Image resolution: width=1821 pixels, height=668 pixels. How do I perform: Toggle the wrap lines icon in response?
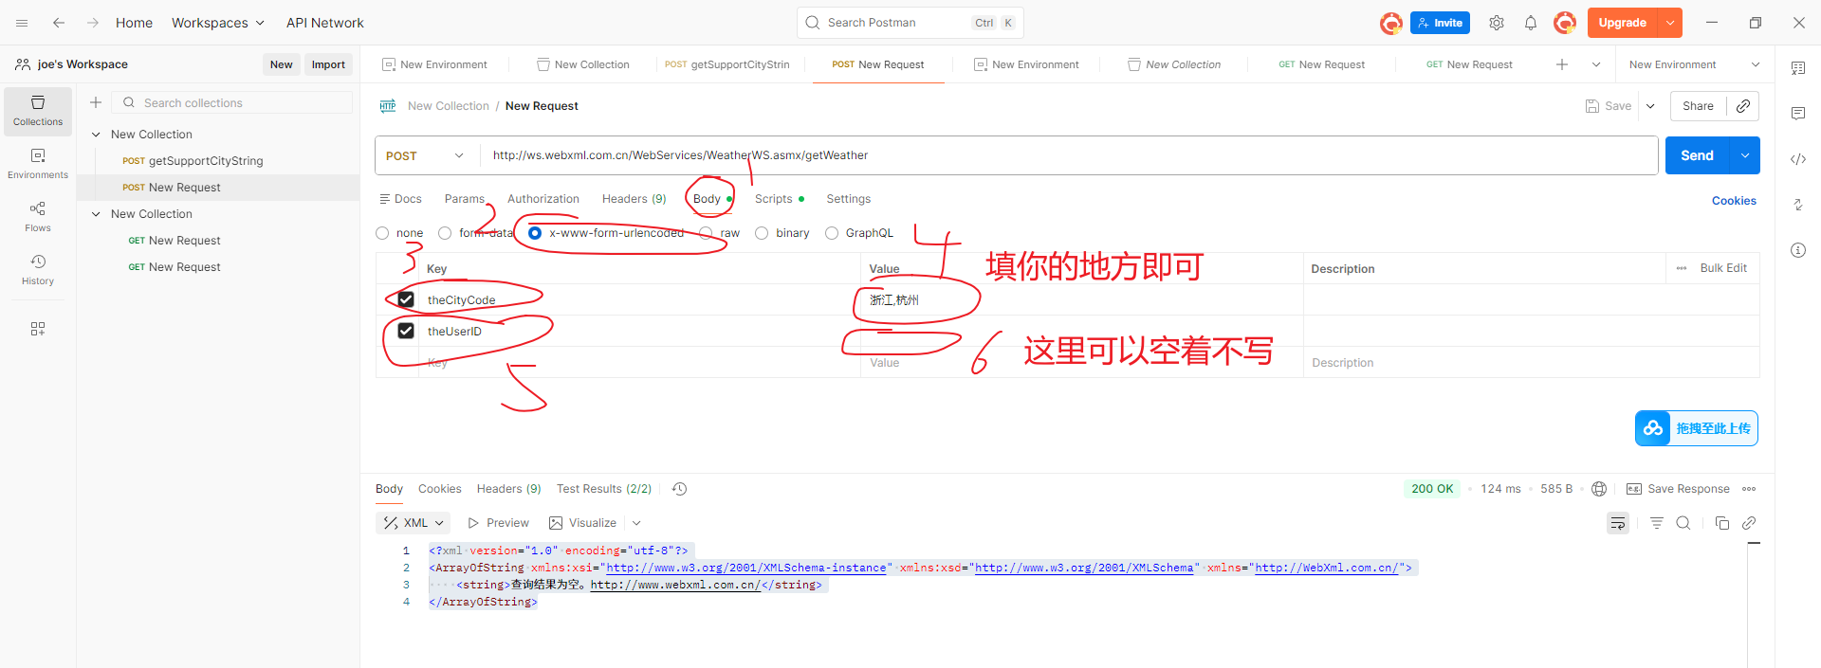pyautogui.click(x=1618, y=523)
